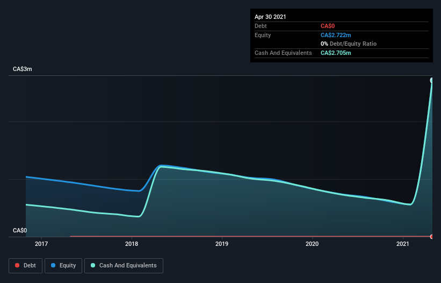Toggle the Cash And Equivalents legend button
Viewport: 441px width, 283px height.
point(124,266)
